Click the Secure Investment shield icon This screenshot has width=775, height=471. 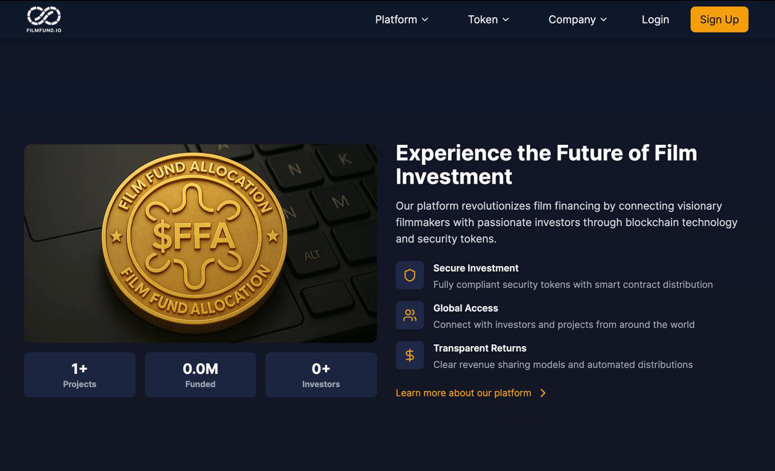(x=410, y=275)
